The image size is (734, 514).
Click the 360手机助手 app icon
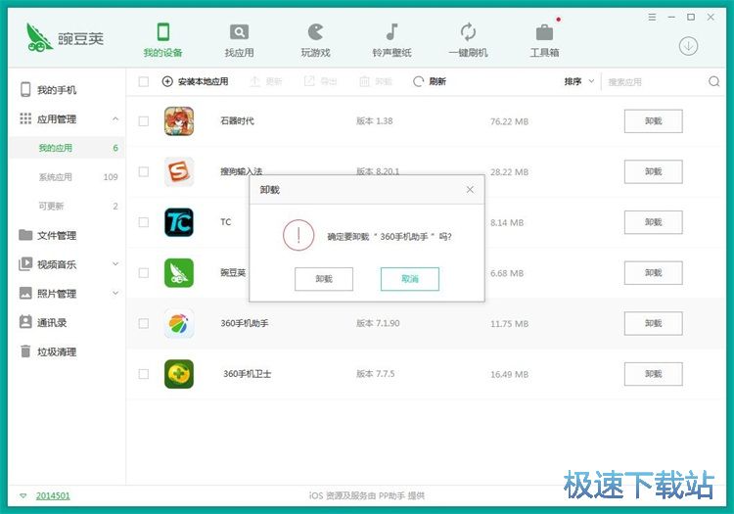179,323
